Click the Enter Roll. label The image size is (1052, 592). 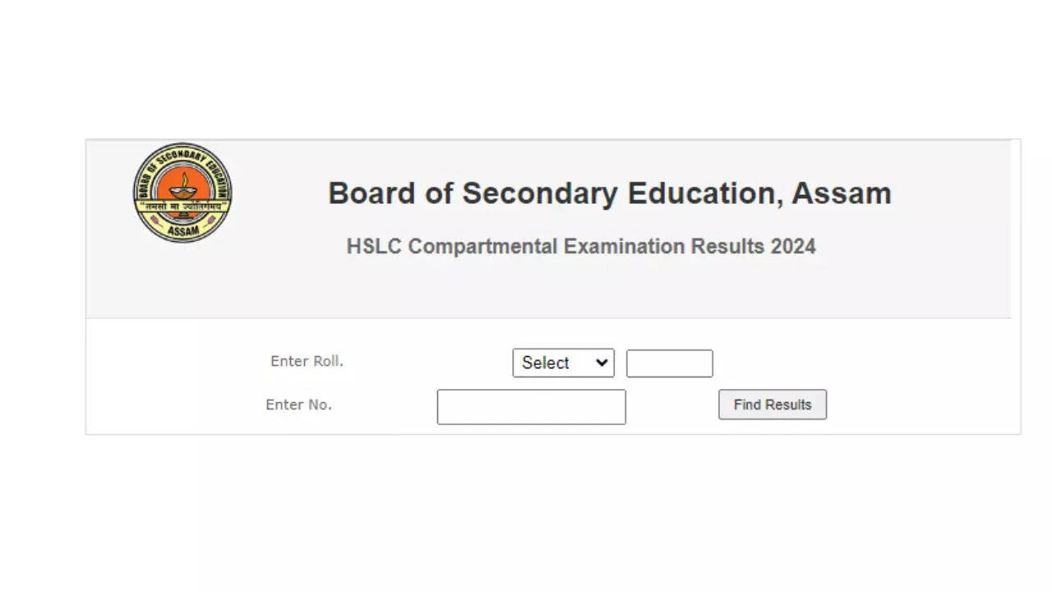tap(307, 361)
